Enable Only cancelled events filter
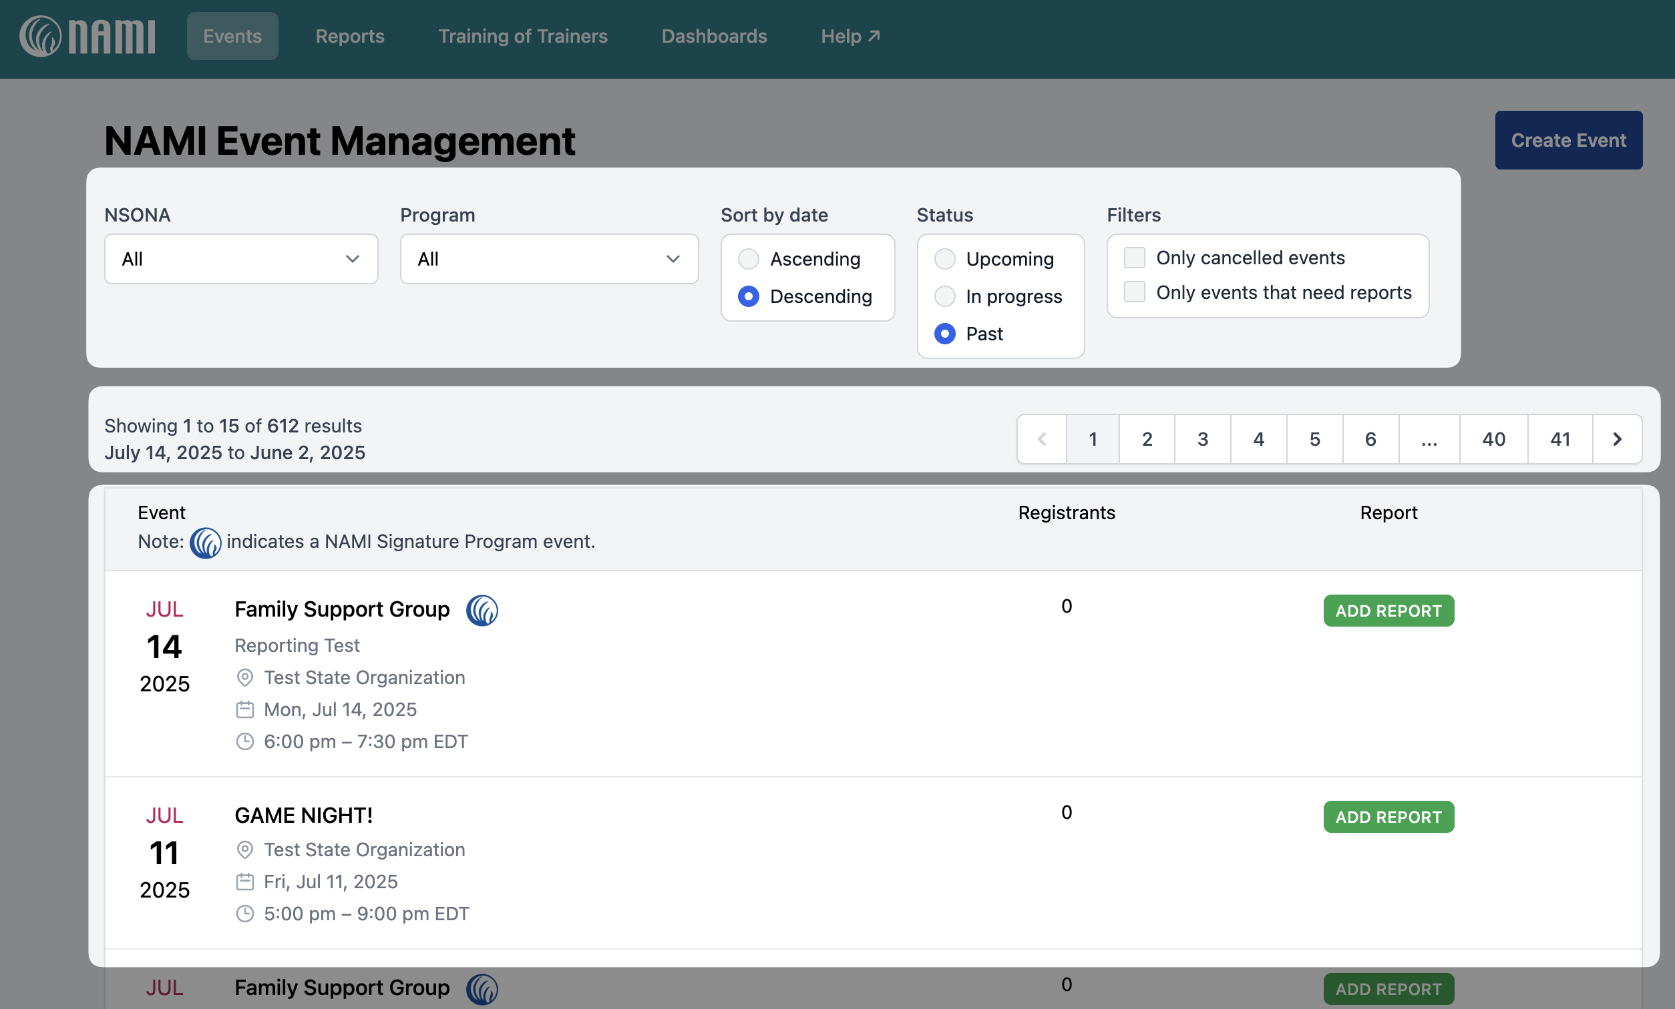Viewport: 1675px width, 1009px height. (1135, 258)
